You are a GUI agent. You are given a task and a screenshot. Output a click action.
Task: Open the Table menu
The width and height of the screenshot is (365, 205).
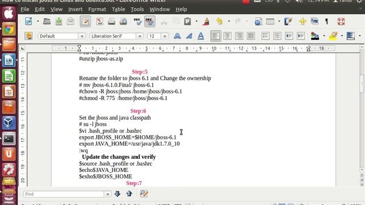[x=119, y=9]
